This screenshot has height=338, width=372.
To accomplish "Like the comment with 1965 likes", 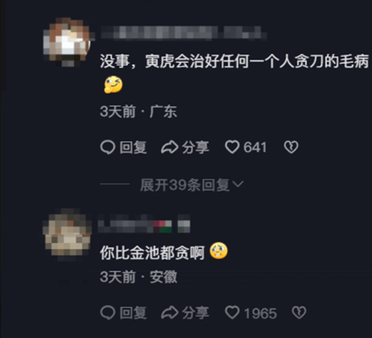I will [232, 312].
